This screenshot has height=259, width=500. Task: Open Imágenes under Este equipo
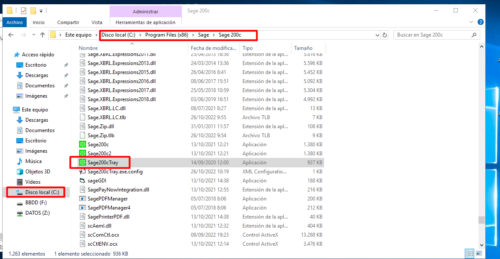pos(37,151)
